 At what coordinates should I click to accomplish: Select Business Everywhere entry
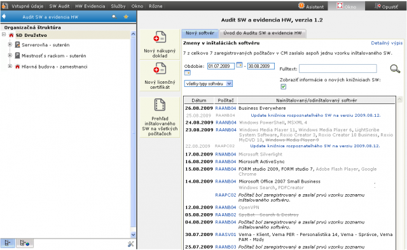click(262, 108)
